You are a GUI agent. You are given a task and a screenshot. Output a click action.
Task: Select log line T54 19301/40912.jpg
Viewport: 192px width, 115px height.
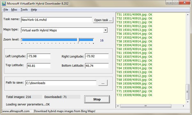[134, 26]
